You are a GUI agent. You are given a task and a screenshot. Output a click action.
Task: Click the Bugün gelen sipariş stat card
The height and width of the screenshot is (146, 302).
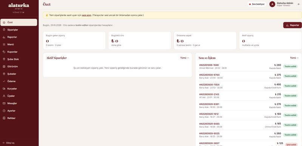point(74,41)
